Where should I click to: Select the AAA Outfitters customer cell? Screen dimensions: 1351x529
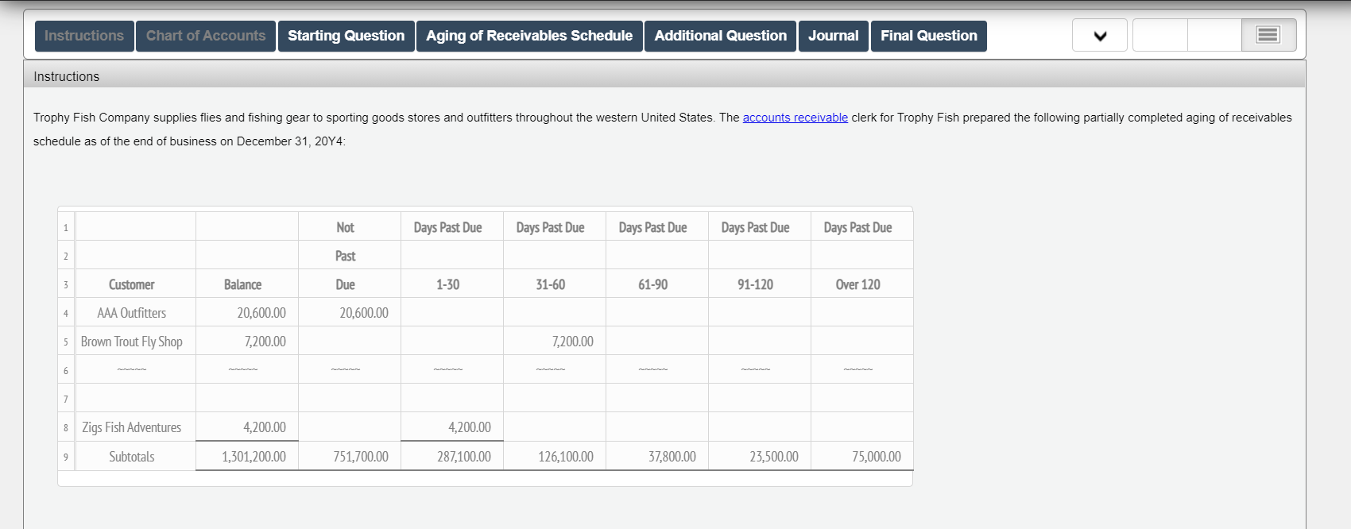132,313
